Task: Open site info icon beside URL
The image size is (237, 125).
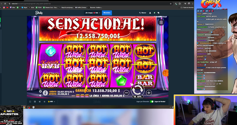Action: point(10,4)
